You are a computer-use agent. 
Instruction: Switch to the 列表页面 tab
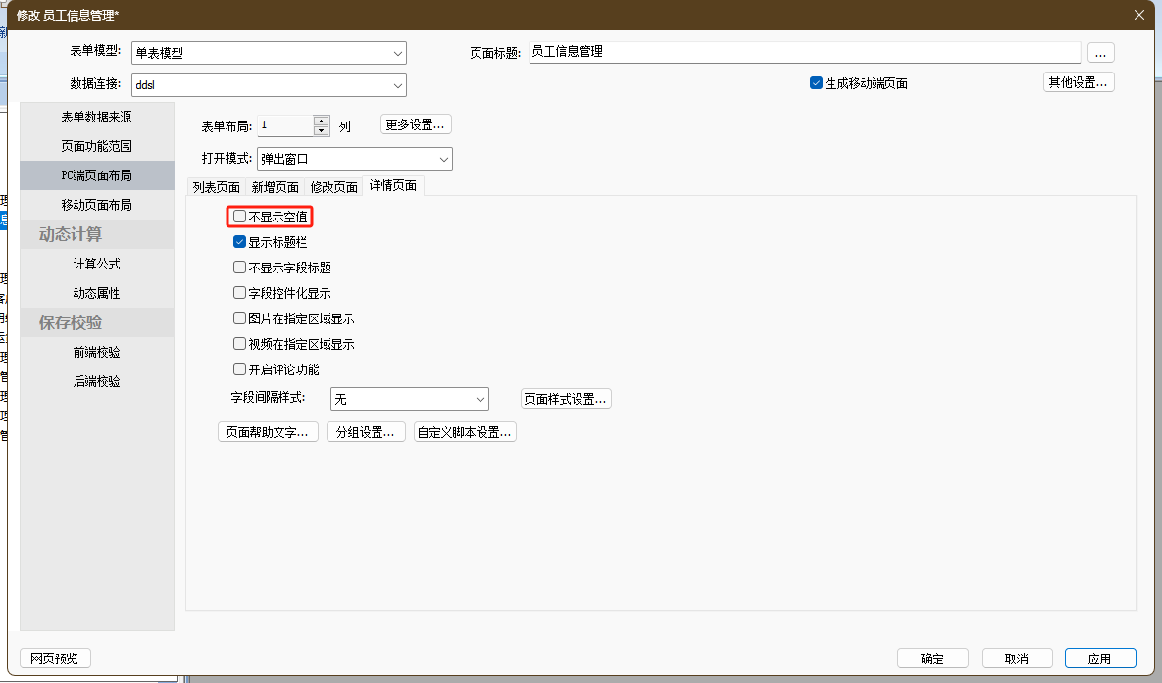click(x=217, y=187)
